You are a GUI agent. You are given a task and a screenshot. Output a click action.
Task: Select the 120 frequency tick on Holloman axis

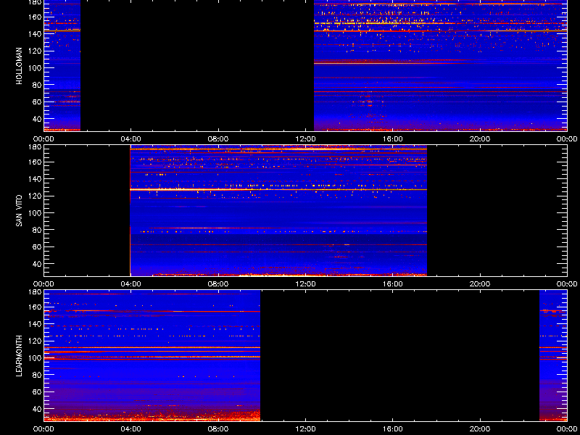pos(34,51)
